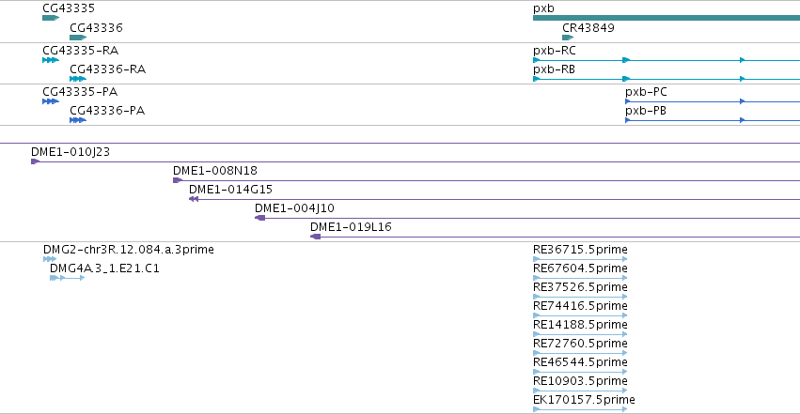The height and width of the screenshot is (414, 800).
Task: Click the teal arrow glyph under CG43335
Action: tap(51, 18)
